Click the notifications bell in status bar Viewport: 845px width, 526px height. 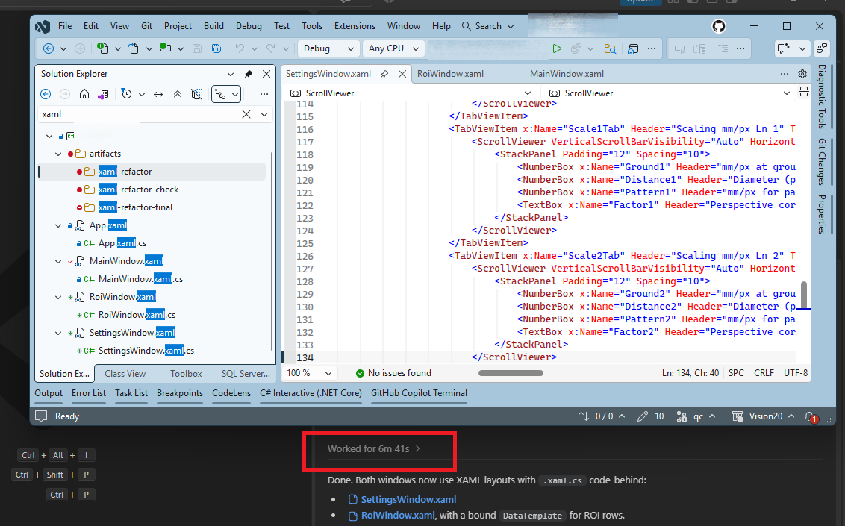point(810,417)
